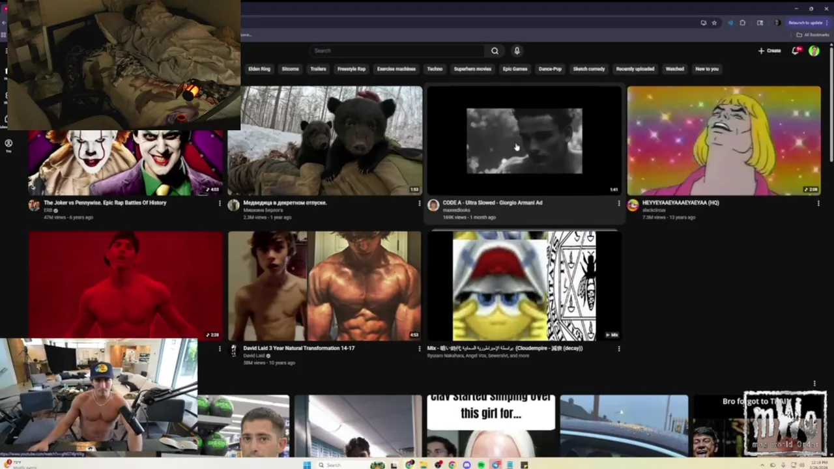Filter feed by Elden Ring chip
Screen dimensions: 834x469
[x=259, y=69]
